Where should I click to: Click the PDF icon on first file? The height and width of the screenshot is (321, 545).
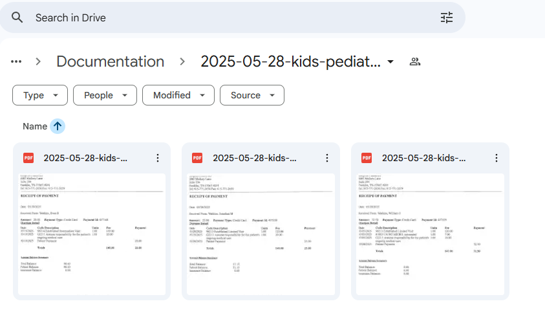(28, 158)
